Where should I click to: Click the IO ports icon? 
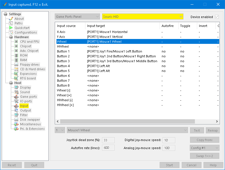[16, 101]
